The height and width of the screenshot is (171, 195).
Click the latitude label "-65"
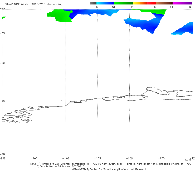coord(2,33)
